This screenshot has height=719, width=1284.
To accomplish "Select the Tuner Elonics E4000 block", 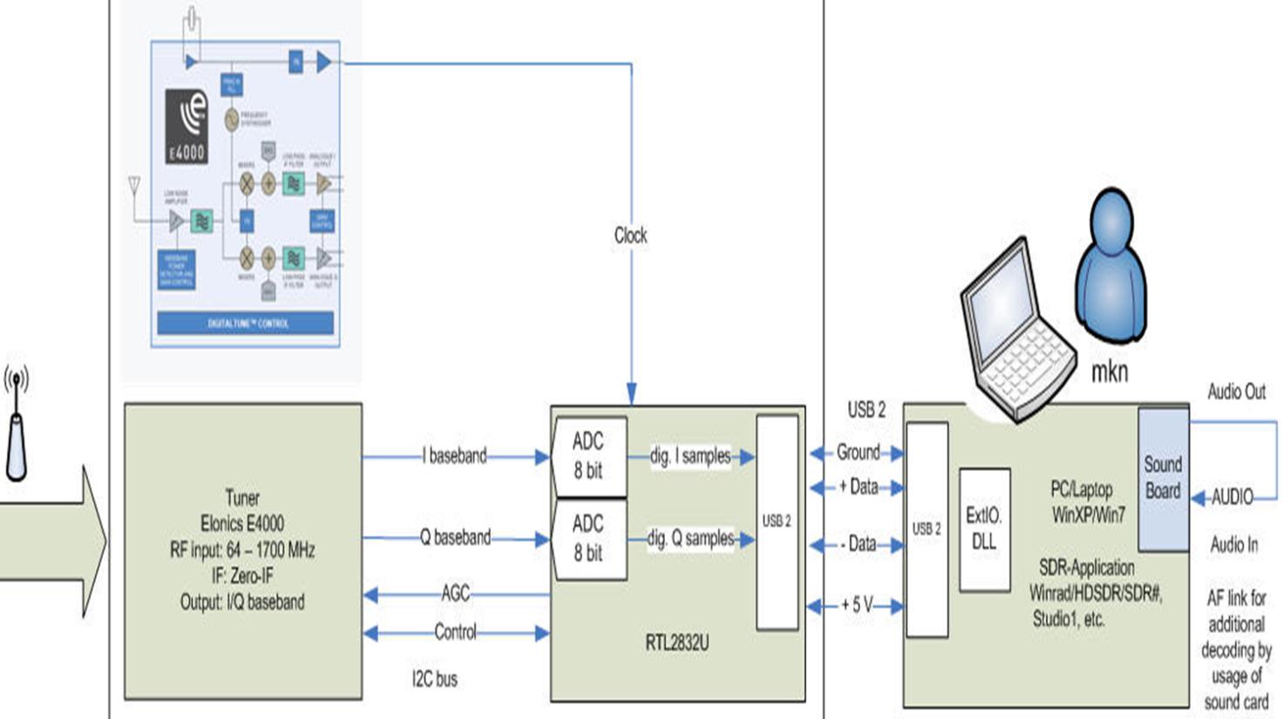I will click(x=243, y=551).
